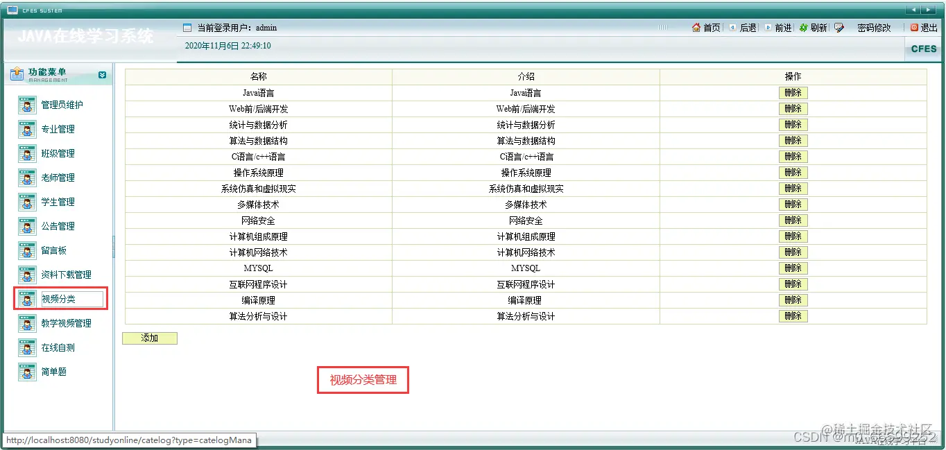946x450 pixels.
Task: Click the 班级管理 sidebar icon
Action: pos(27,153)
